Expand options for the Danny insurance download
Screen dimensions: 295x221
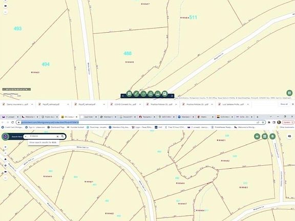(x=32, y=104)
